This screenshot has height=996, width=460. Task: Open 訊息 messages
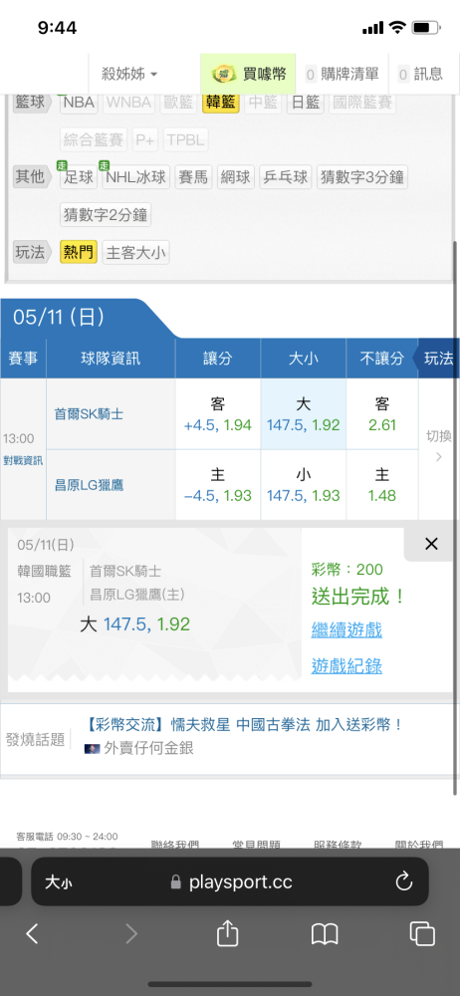point(420,74)
